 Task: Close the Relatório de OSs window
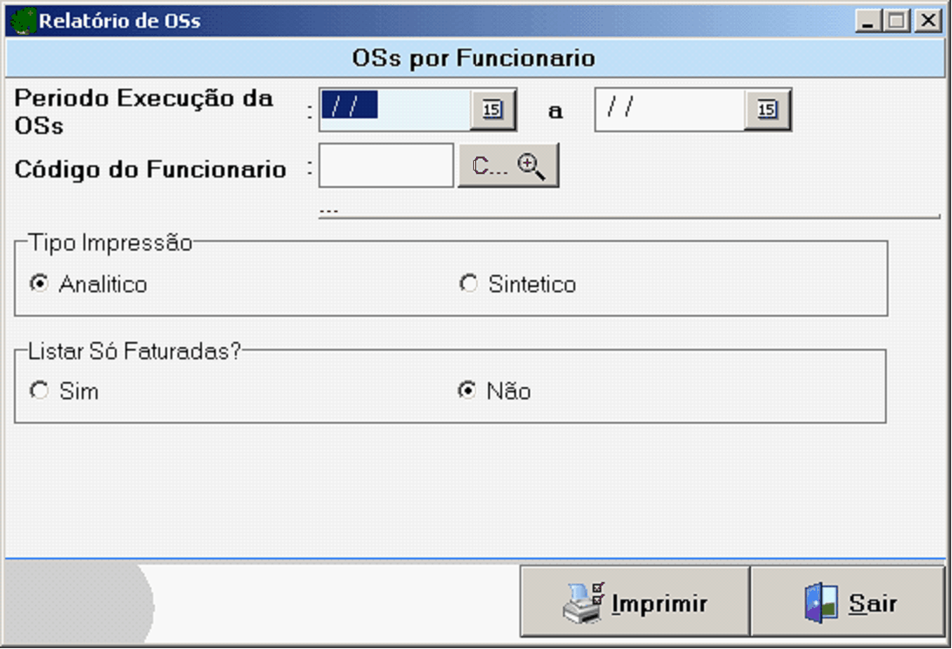(929, 21)
